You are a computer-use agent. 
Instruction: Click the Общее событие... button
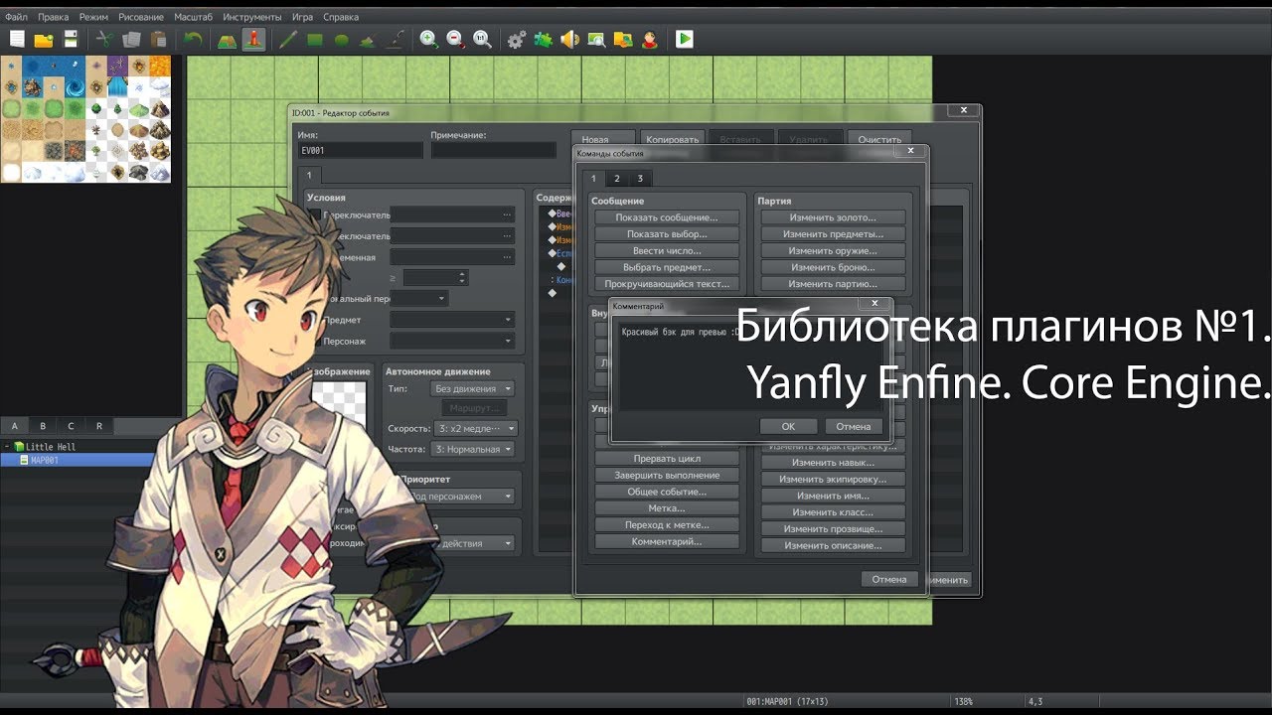point(667,492)
